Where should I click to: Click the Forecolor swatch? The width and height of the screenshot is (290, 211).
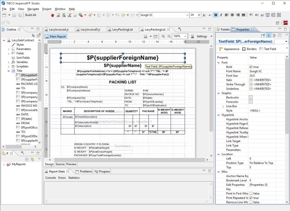[x=251, y=102]
